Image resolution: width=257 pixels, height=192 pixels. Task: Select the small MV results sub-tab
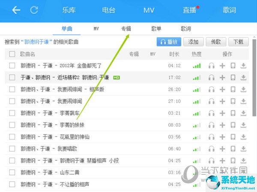click(x=96, y=29)
